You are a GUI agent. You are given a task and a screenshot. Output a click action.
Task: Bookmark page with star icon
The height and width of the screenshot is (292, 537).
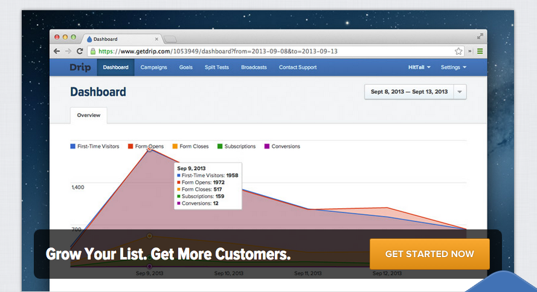458,51
